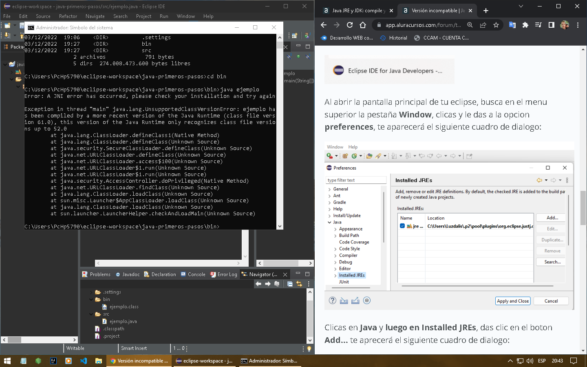587x367 pixels.
Task: Collapse the bin folder in Navigator
Action: coord(92,300)
